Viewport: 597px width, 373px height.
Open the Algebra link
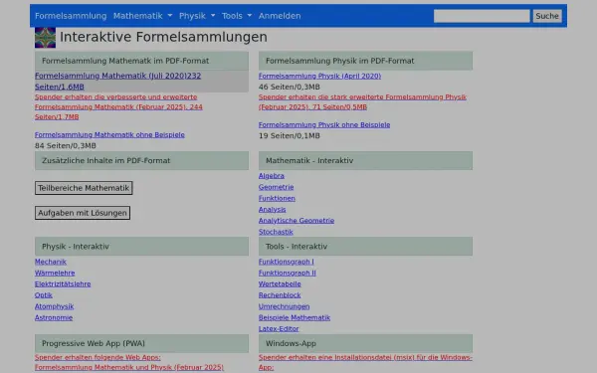click(x=272, y=176)
